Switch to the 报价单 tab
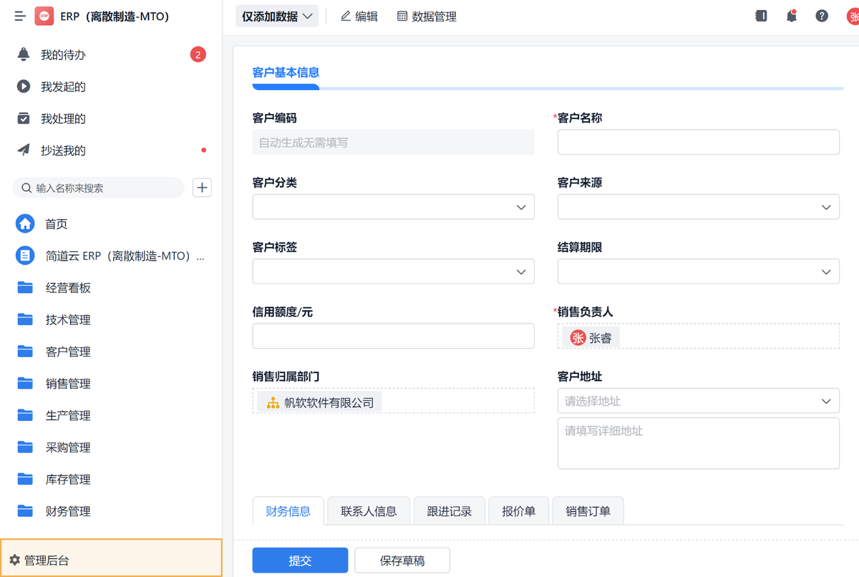859x577 pixels. click(518, 511)
